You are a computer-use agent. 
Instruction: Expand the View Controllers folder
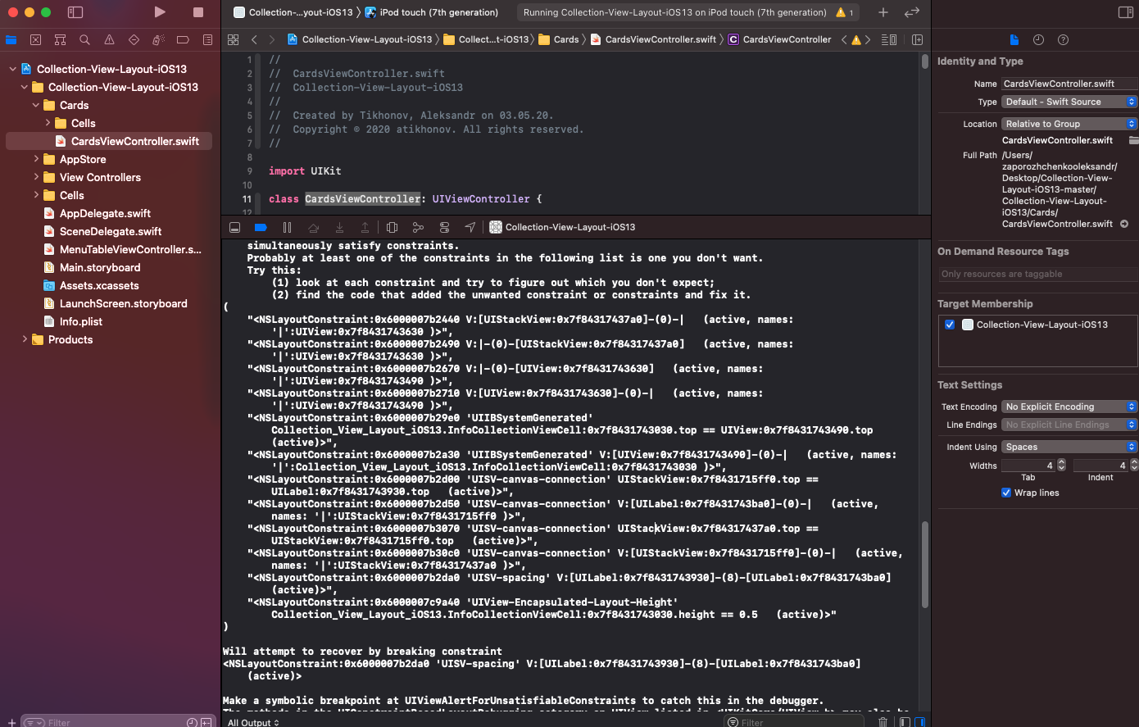click(x=36, y=177)
